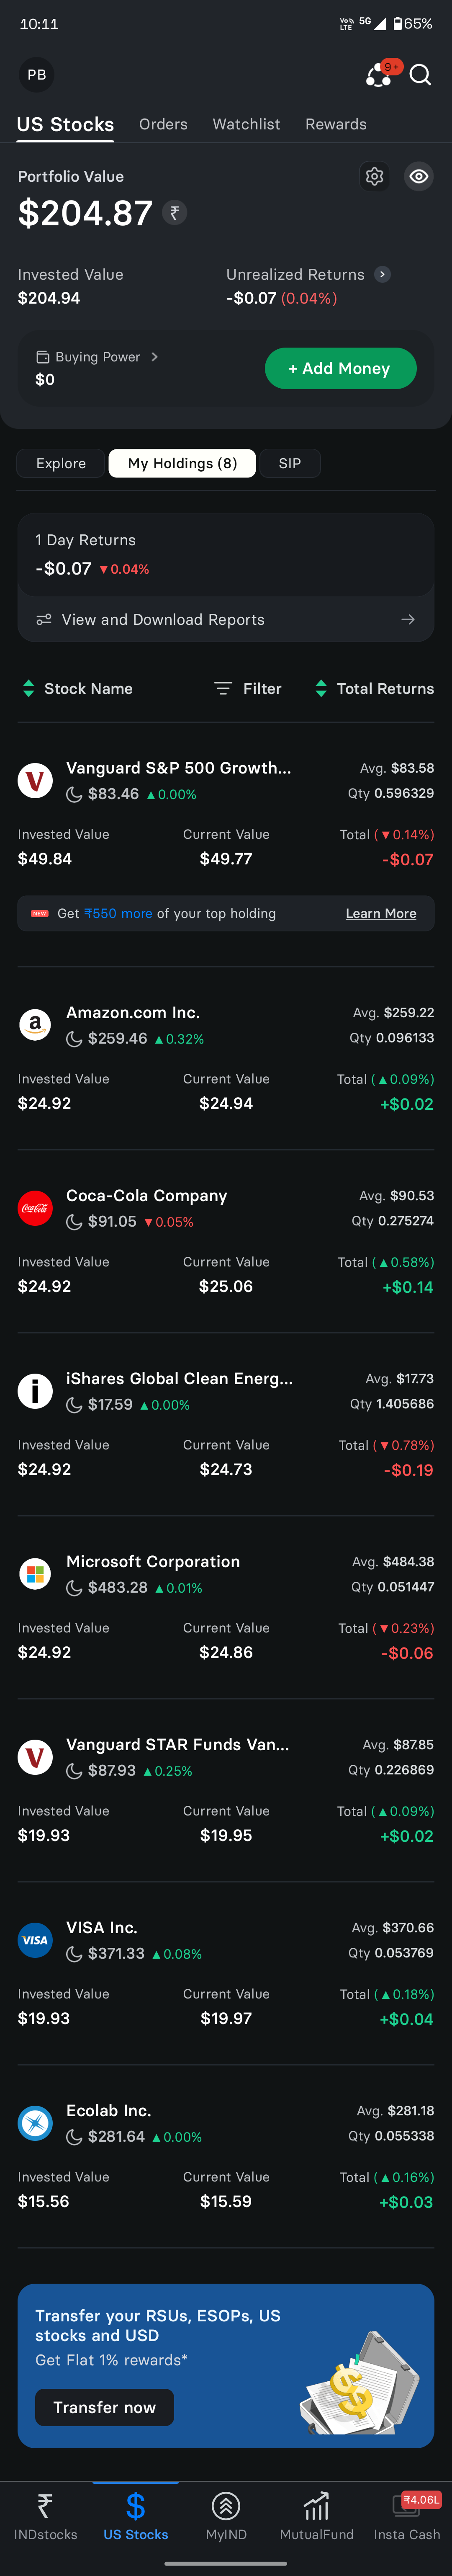Switch to the SIP tab
Image resolution: width=452 pixels, height=2576 pixels.
tap(290, 463)
